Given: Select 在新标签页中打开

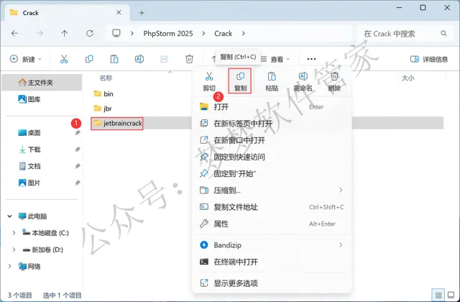Looking at the screenshot, I should tap(272, 124).
